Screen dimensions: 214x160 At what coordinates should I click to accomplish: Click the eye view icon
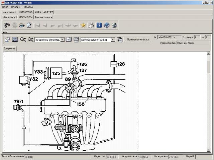(x=22, y=25)
